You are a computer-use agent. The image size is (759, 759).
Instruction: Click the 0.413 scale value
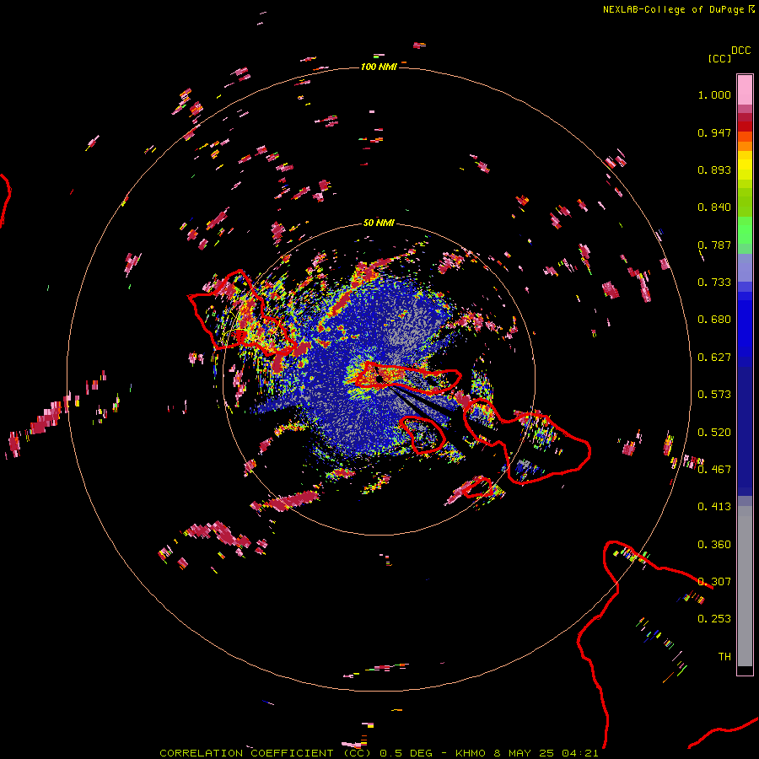tap(714, 507)
